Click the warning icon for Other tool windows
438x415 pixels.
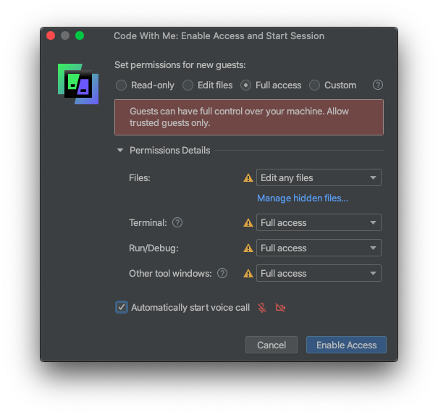248,274
